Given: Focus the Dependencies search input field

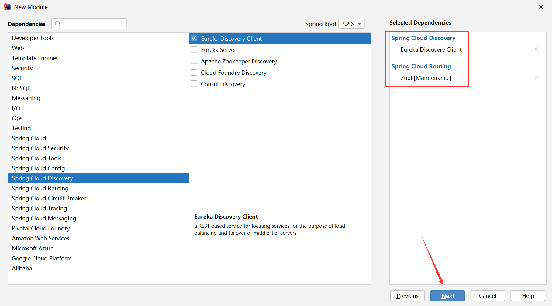Looking at the screenshot, I should (89, 24).
